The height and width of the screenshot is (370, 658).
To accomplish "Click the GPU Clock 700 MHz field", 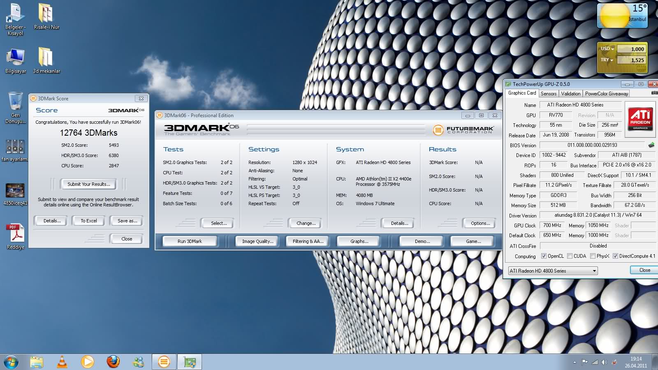I will [552, 225].
